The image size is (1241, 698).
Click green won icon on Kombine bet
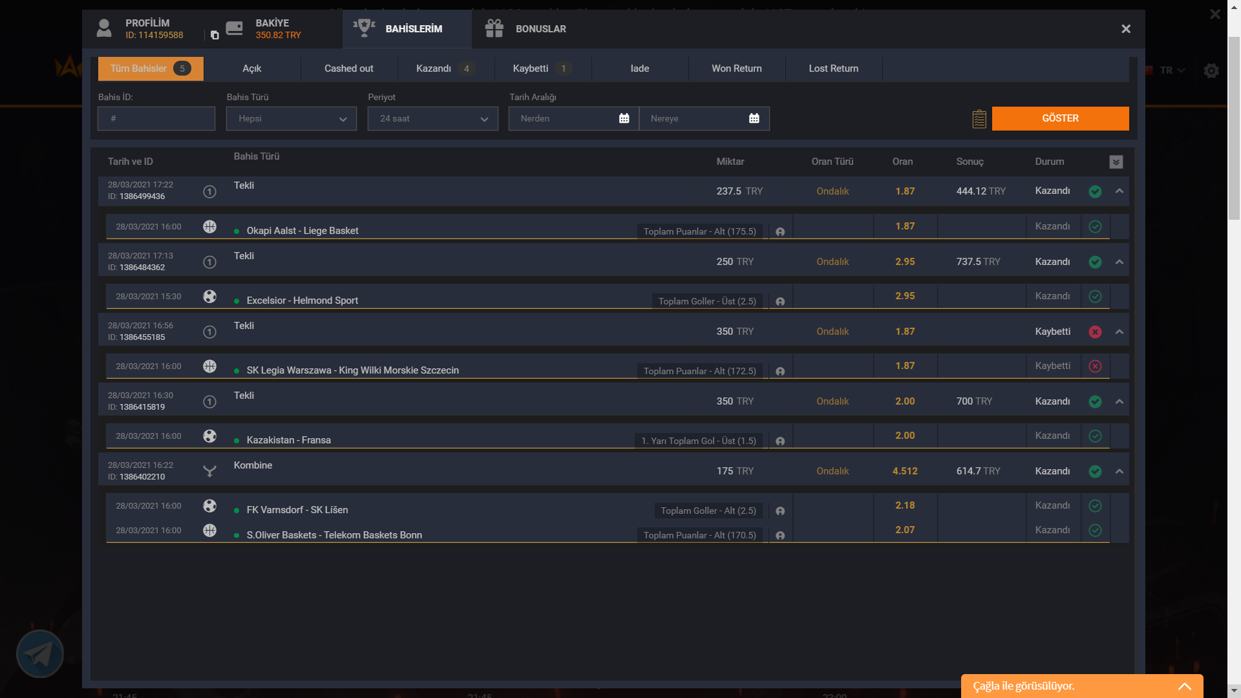coord(1095,471)
